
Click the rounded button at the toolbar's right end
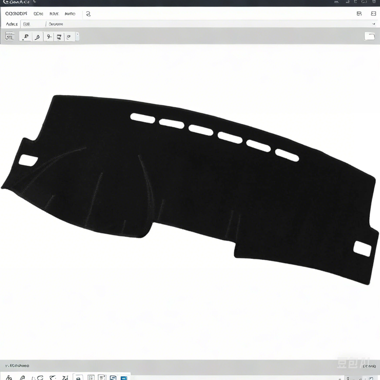point(369,36)
